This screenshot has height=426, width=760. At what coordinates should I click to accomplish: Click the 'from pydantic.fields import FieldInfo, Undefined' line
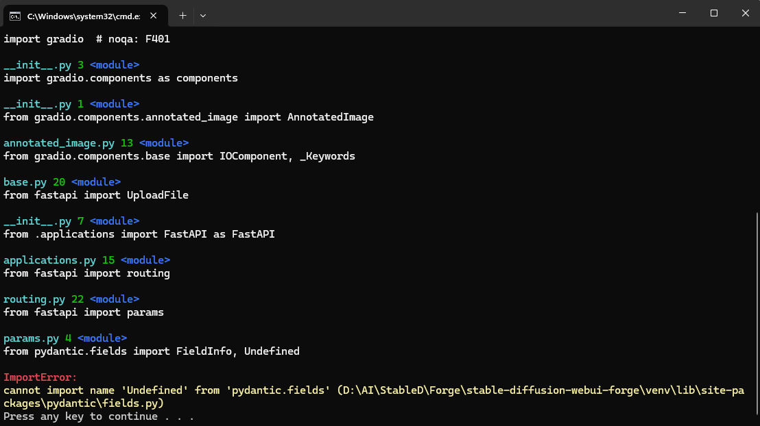click(152, 351)
